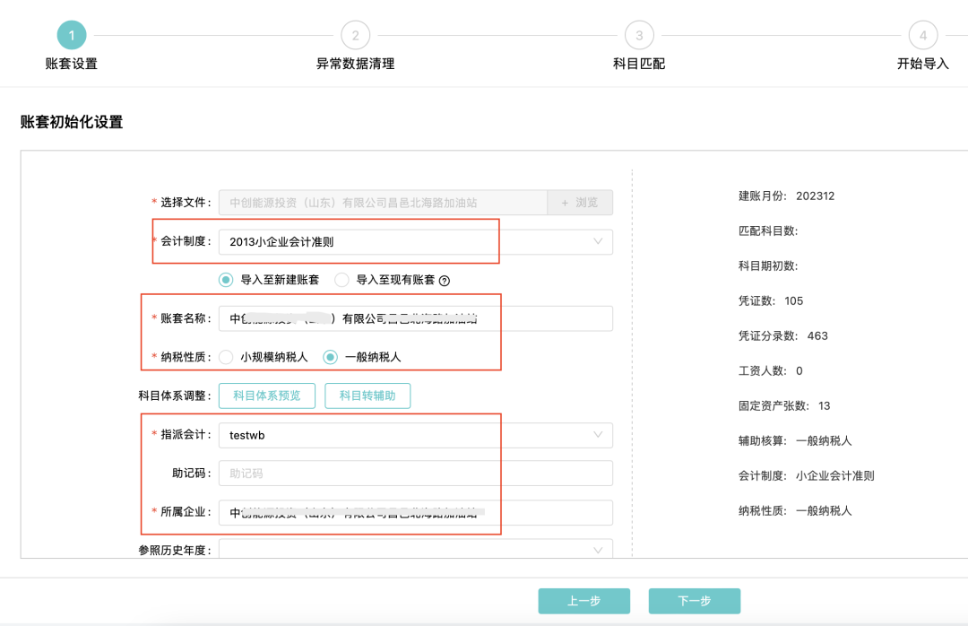Click the step 1 账套设置 circle
Screen dimensions: 968x626
(72, 36)
